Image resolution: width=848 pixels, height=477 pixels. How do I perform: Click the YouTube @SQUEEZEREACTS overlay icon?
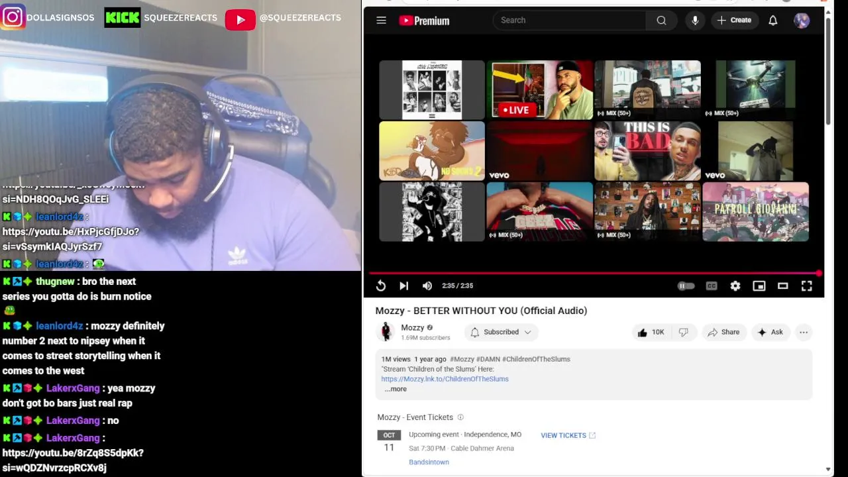click(240, 20)
